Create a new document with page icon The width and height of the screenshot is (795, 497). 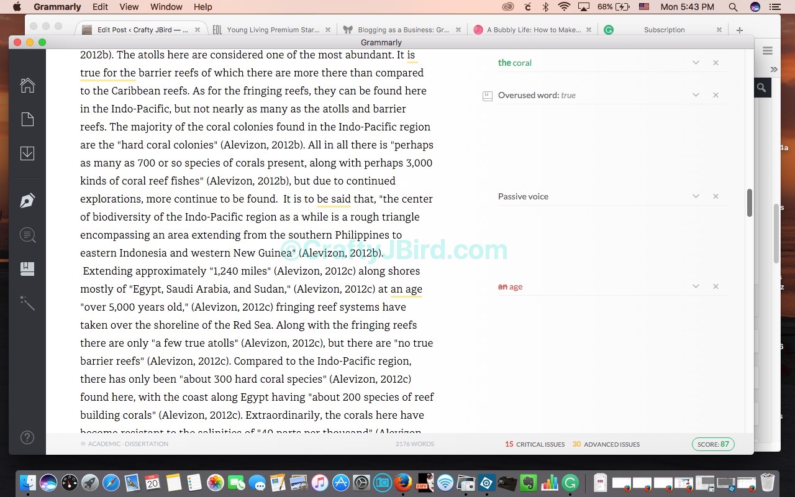[x=27, y=119]
